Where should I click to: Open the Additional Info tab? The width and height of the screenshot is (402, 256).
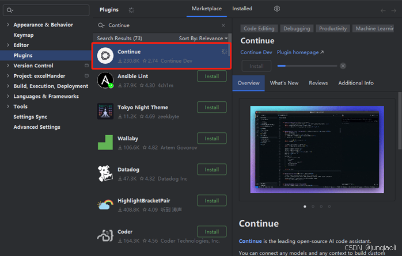356,83
